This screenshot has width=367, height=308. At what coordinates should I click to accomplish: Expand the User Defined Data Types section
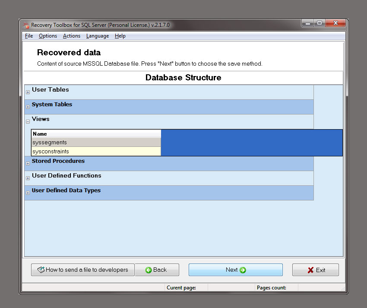28,193
